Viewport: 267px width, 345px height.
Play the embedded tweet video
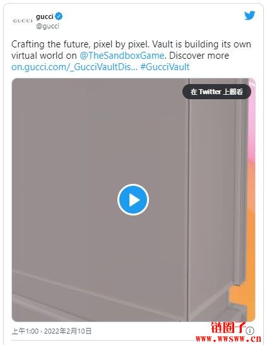click(133, 200)
